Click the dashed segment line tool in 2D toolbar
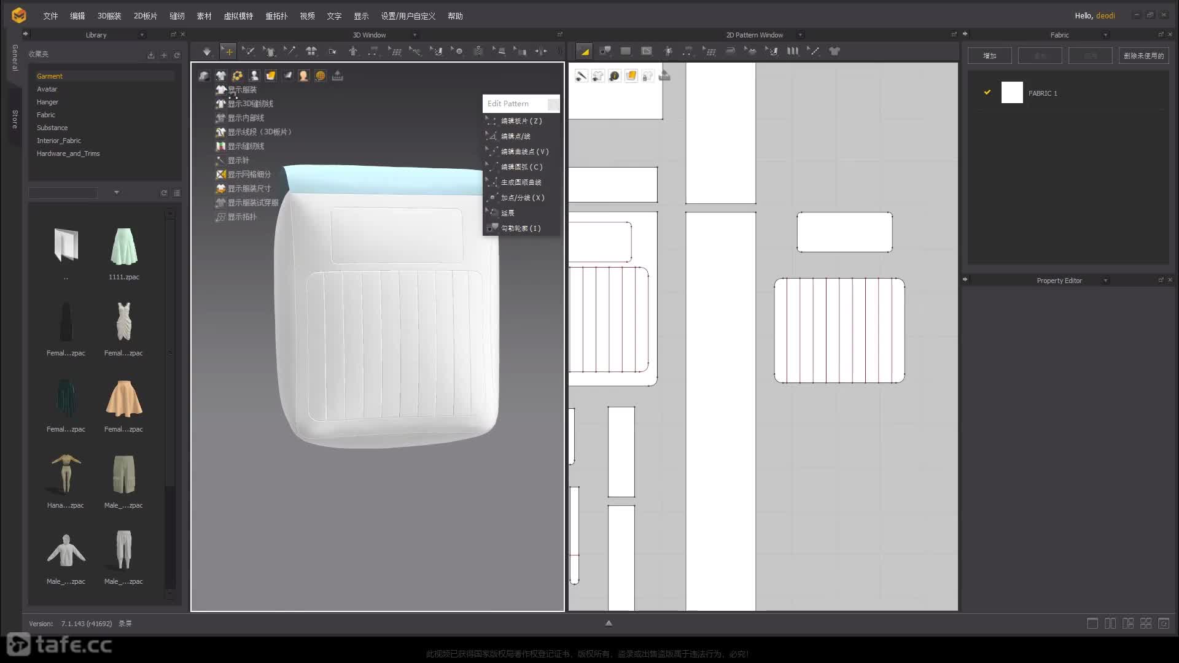1179x663 pixels. [814, 52]
